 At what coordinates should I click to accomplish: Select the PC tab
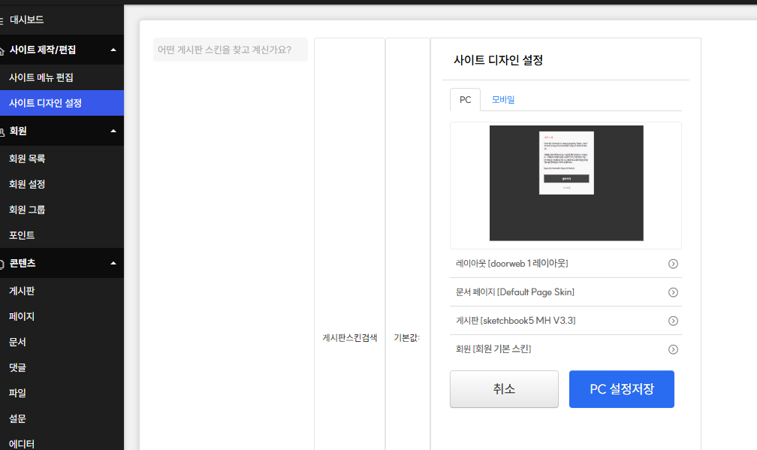click(x=465, y=98)
